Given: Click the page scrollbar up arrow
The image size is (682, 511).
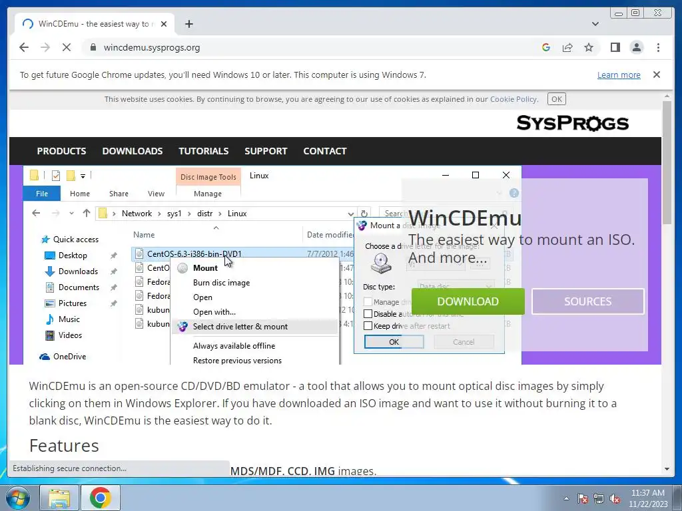Looking at the screenshot, I should (x=667, y=96).
